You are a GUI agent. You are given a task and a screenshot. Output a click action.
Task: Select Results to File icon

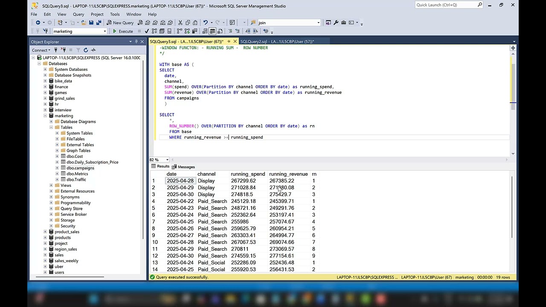pyautogui.click(x=220, y=31)
